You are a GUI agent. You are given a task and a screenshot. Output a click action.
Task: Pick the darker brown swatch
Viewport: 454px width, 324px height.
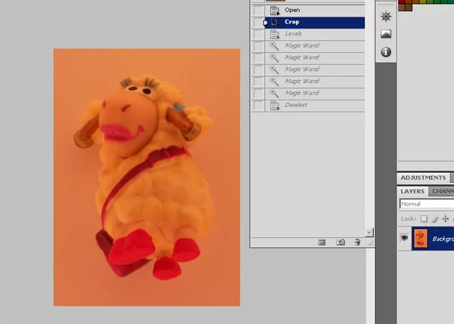click(409, 8)
